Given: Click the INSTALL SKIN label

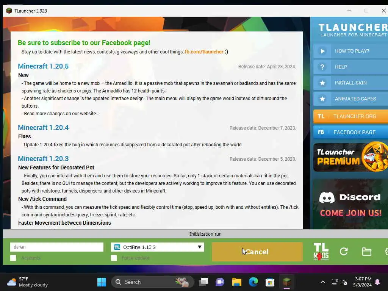Looking at the screenshot, I should 350,83.
